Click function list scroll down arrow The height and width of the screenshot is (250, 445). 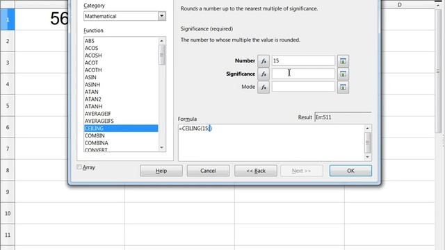coord(162,147)
